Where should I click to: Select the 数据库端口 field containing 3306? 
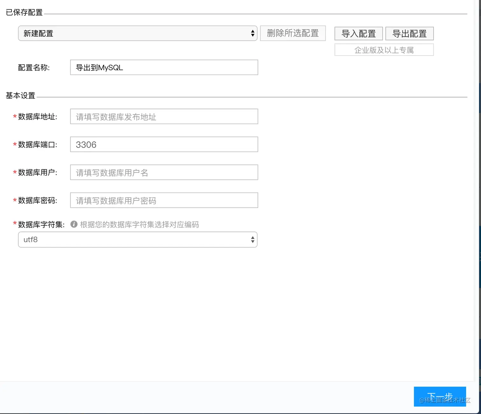[164, 144]
